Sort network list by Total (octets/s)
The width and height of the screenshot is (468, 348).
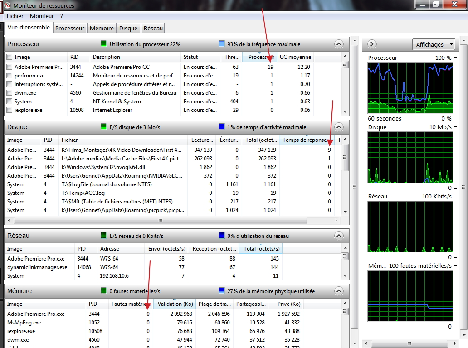(262, 249)
